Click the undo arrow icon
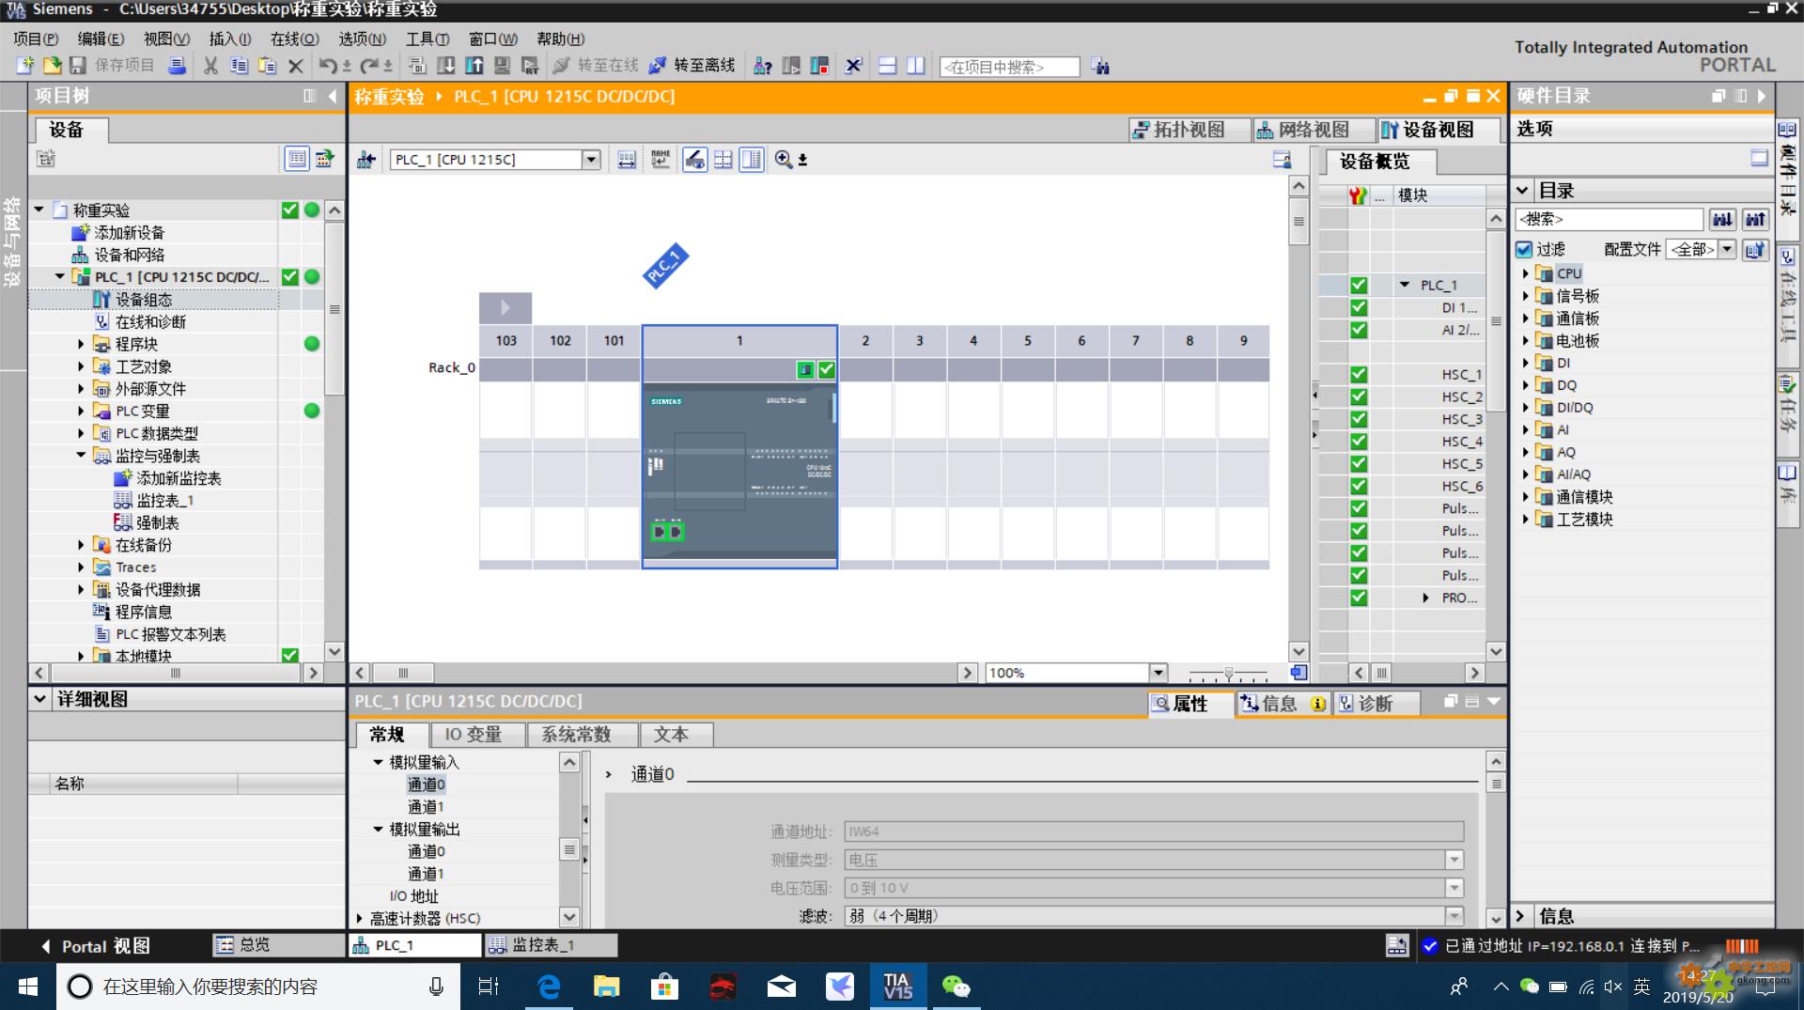This screenshot has width=1804, height=1010. click(x=327, y=66)
